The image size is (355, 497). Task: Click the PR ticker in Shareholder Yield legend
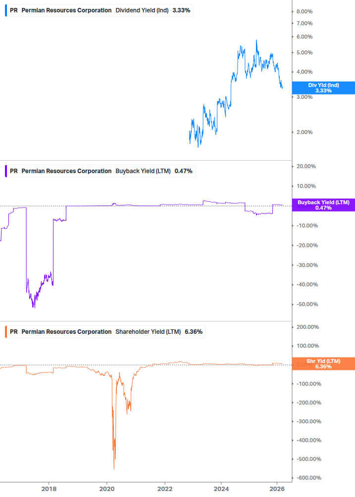(x=14, y=332)
